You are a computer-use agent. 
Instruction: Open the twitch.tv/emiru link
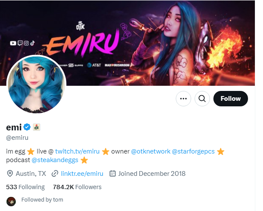tap(77, 151)
